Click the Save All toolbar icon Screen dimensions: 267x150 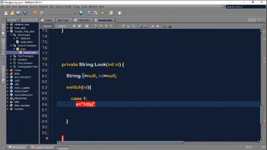pos(25,13)
